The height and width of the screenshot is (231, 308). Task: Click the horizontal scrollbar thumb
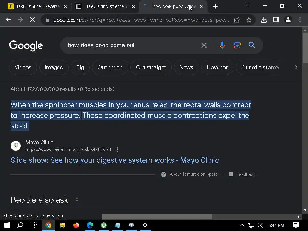tap(157, 217)
